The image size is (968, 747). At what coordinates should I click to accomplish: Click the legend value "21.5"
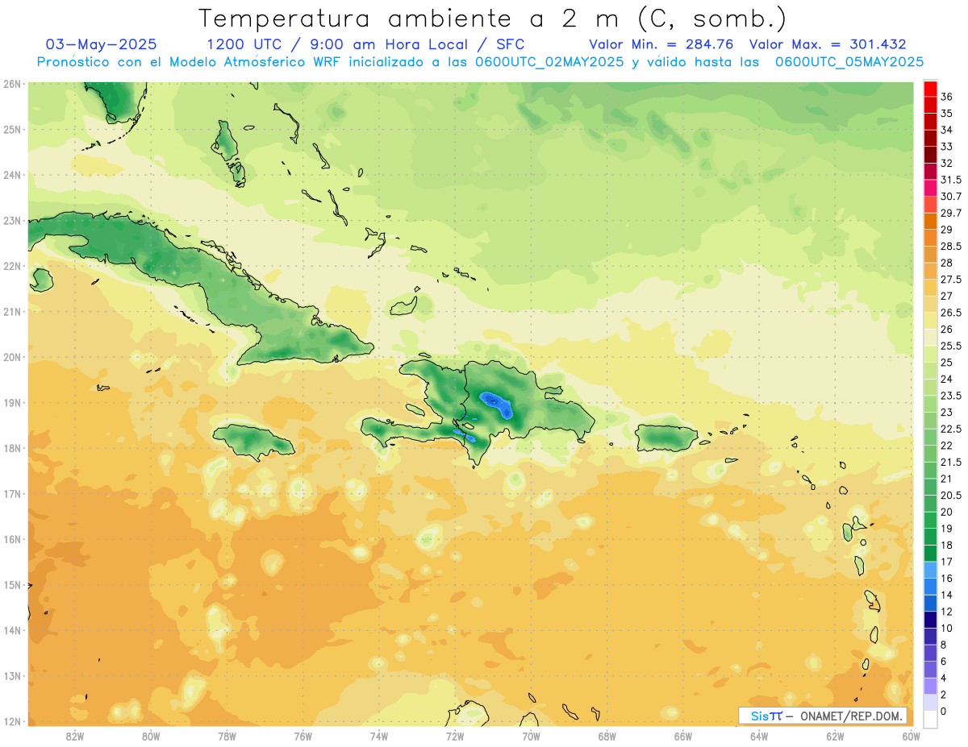[x=950, y=462]
